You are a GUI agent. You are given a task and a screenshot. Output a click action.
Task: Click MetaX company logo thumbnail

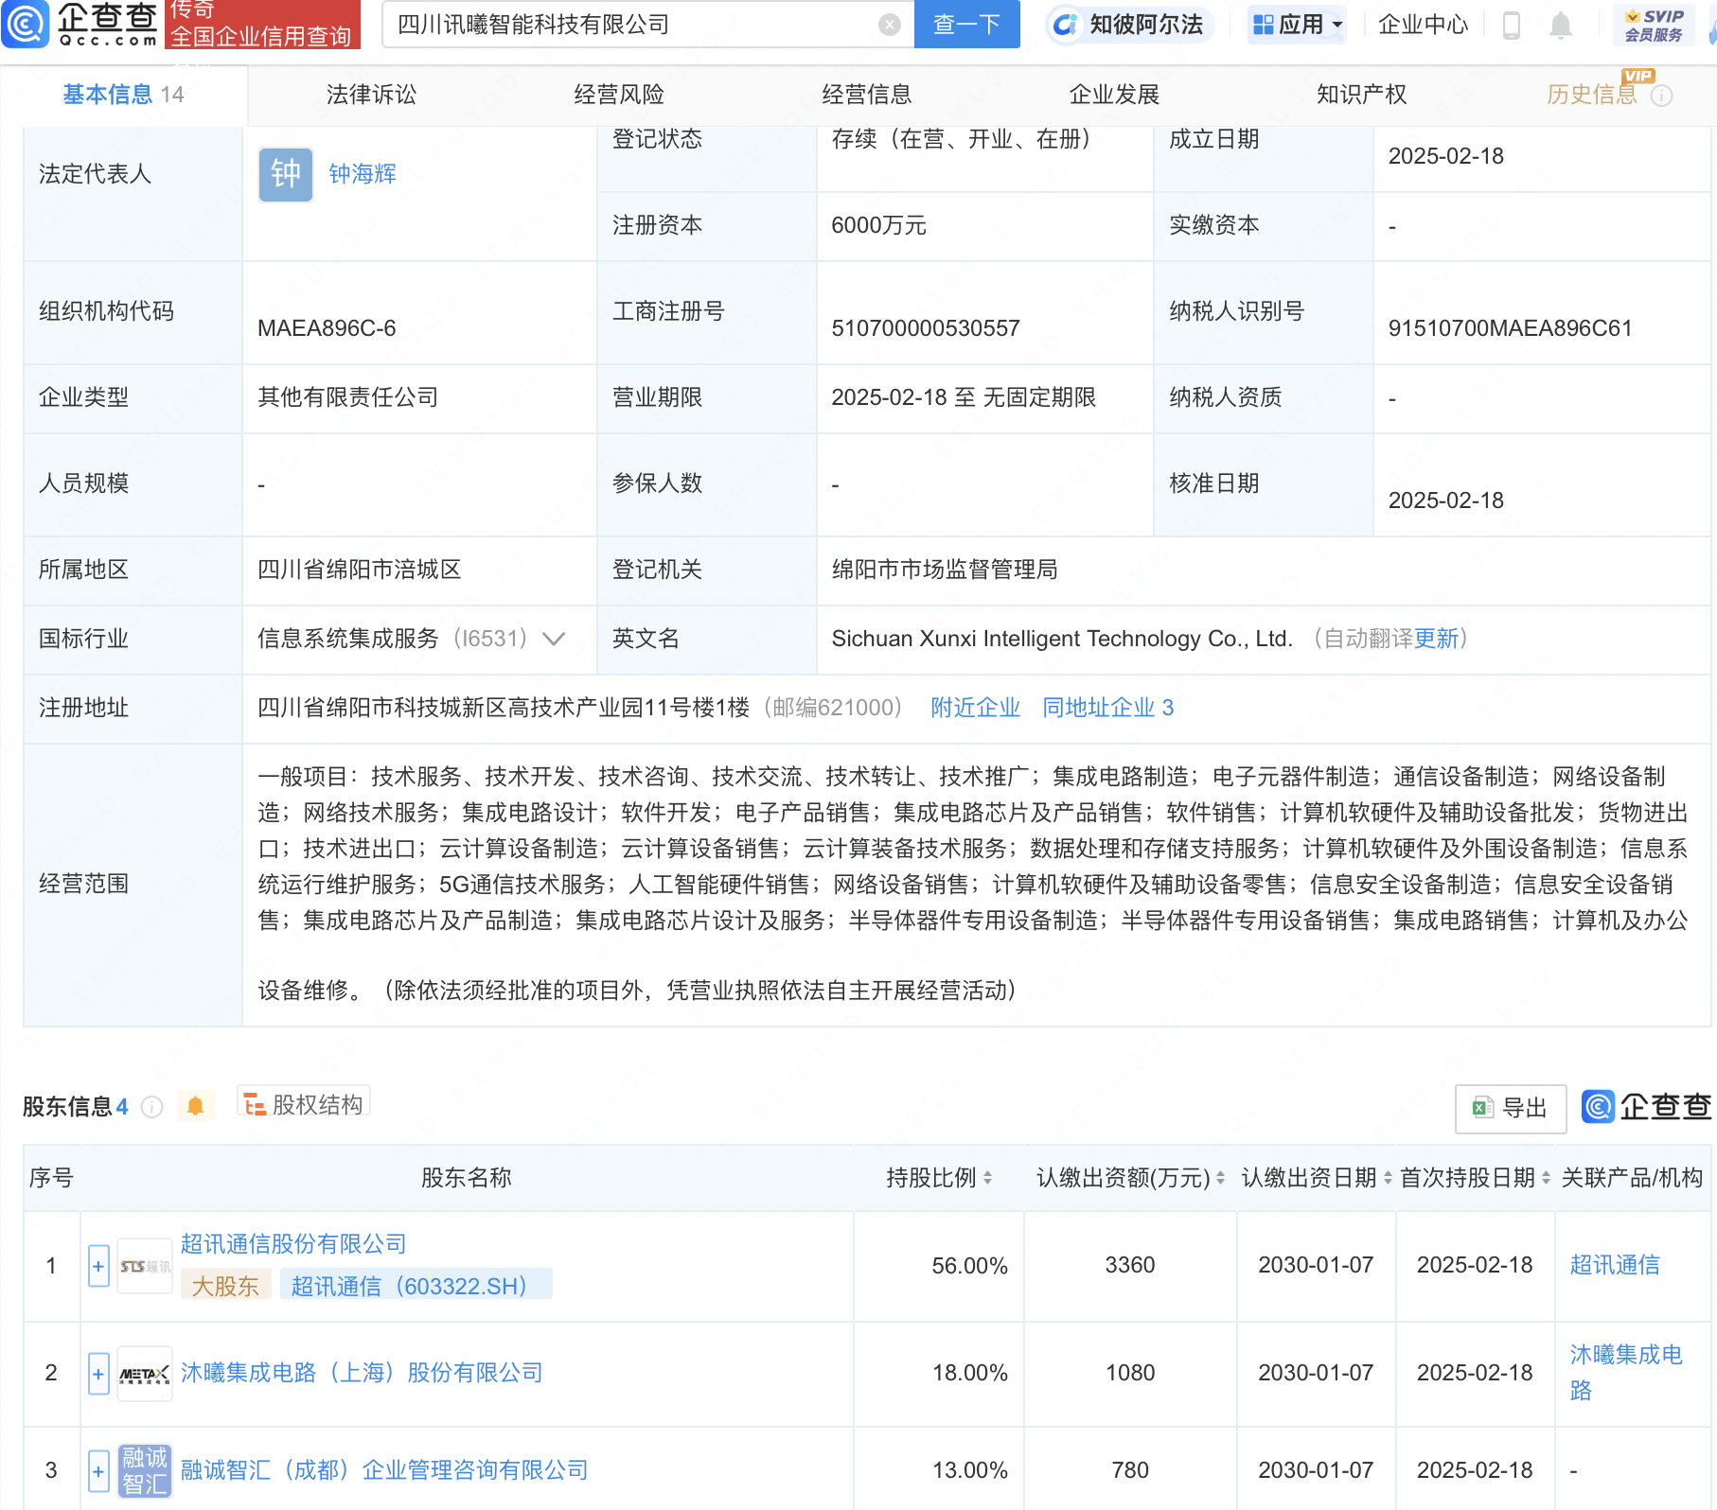[x=145, y=1374]
